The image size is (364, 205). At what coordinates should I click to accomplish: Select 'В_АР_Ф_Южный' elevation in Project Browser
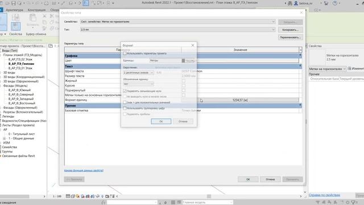(x=19, y=90)
